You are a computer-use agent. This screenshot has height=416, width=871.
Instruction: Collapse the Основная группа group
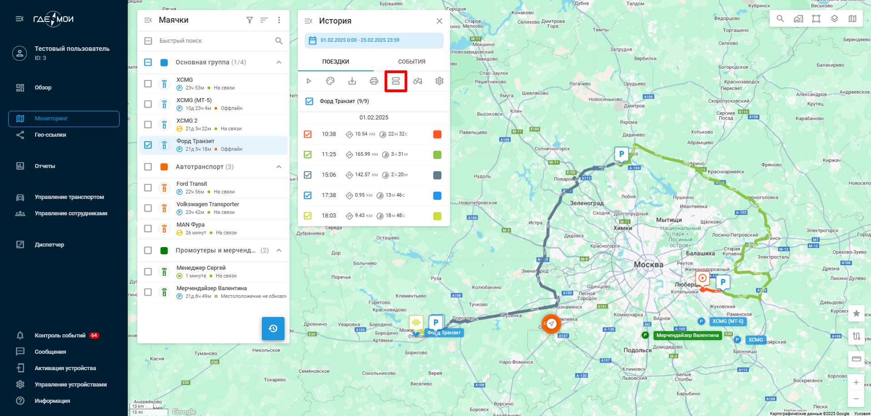coord(279,62)
